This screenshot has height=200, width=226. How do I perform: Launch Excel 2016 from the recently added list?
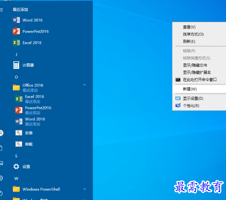27,43
